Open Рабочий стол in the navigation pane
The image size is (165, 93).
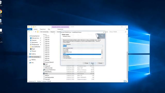(35, 38)
